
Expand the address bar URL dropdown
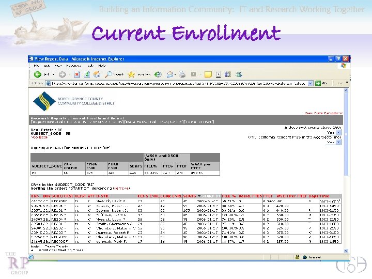pyautogui.click(x=310, y=83)
